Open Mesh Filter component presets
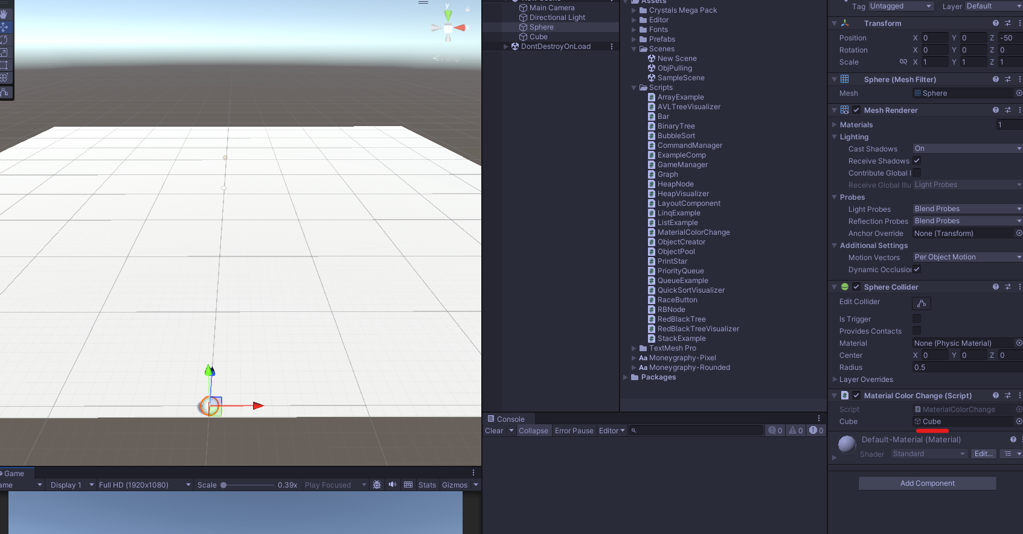 [x=1008, y=80]
